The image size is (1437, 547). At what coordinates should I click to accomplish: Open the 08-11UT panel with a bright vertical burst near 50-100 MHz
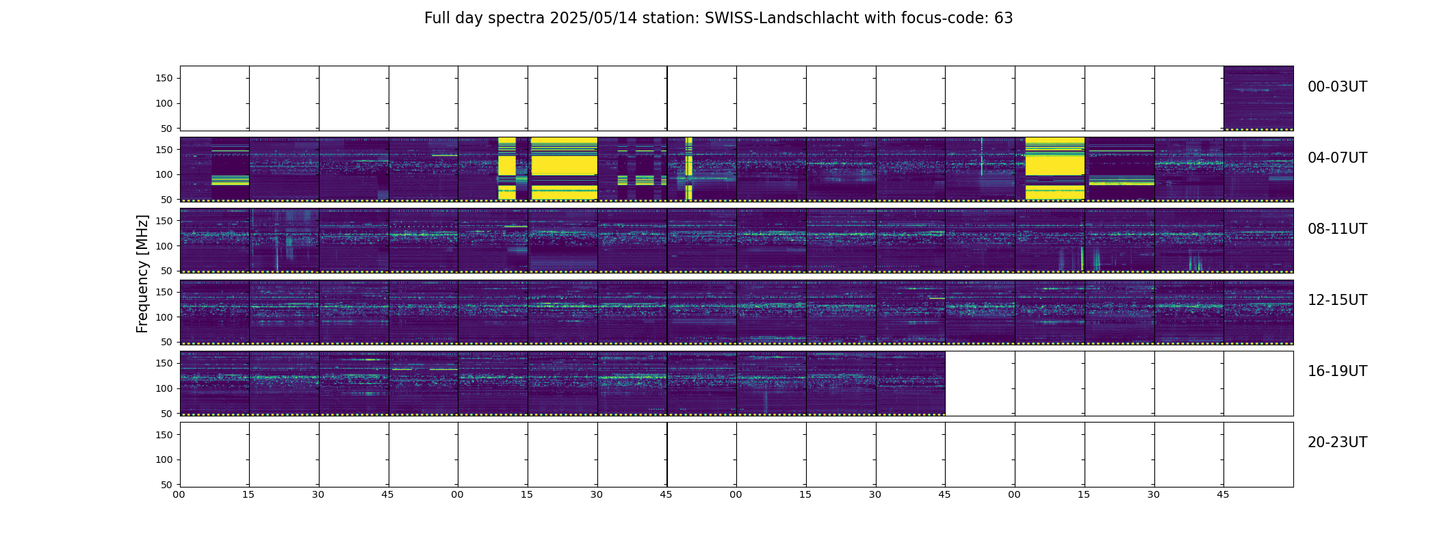[x=1050, y=241]
